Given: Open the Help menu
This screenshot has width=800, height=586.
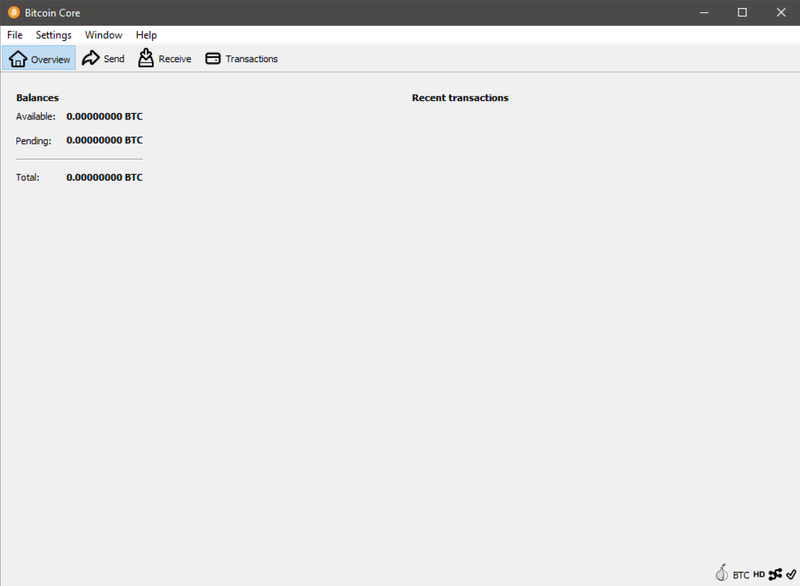Looking at the screenshot, I should click(x=146, y=35).
